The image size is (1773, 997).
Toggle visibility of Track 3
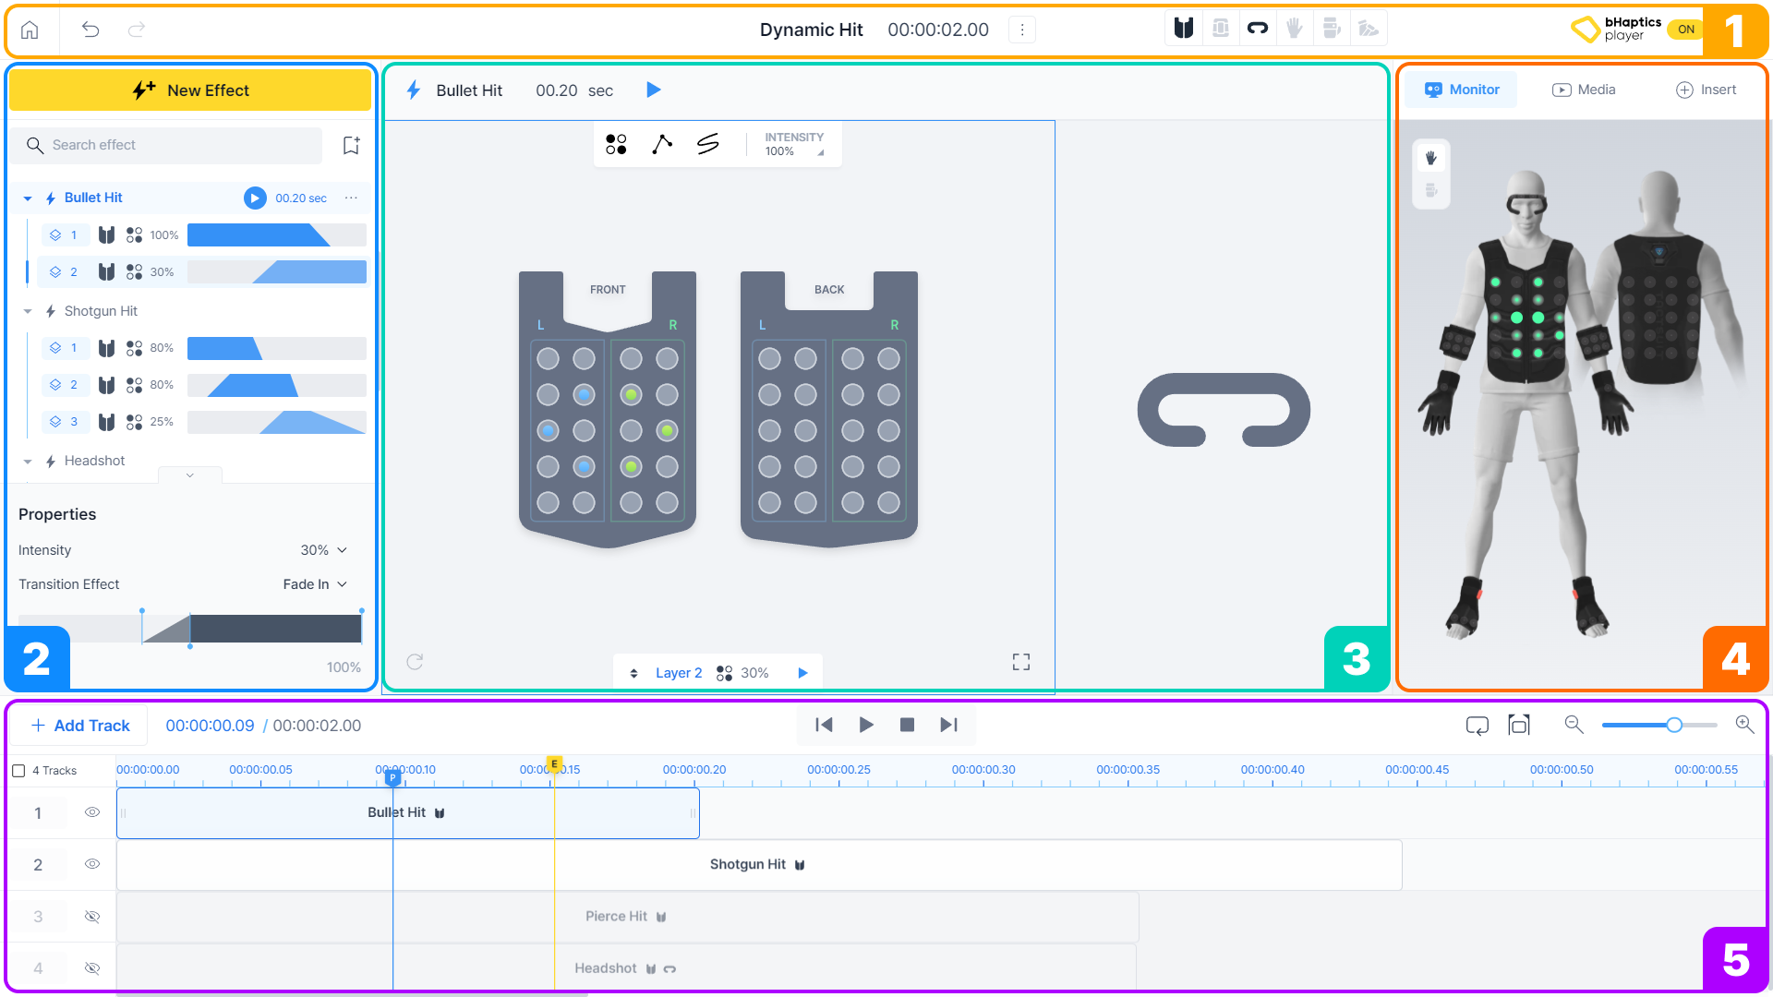[92, 916]
